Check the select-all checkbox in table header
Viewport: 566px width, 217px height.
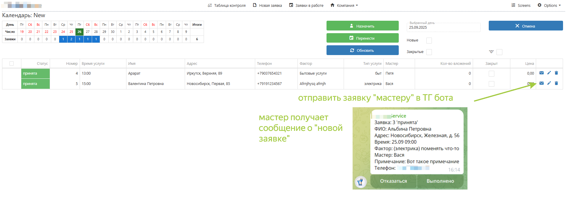pos(12,63)
